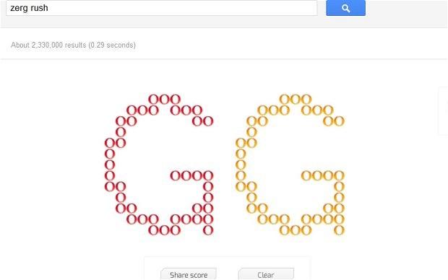
Task: Click the blue magnifier search button
Action: coord(345,8)
